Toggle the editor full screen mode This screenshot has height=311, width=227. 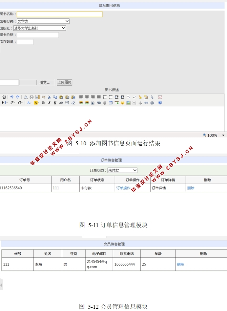tap(160, 97)
